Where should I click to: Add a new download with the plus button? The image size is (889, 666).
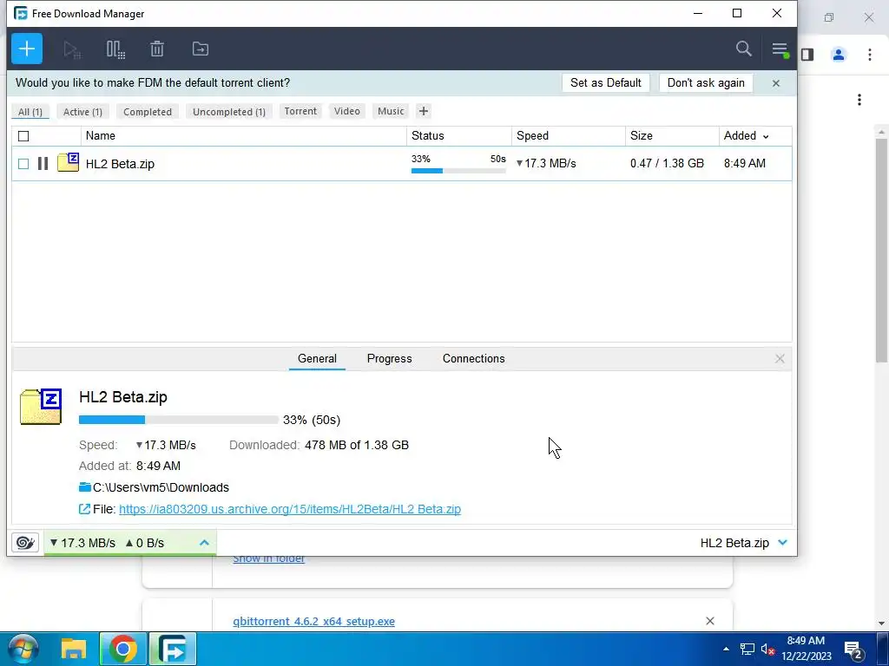pos(27,49)
